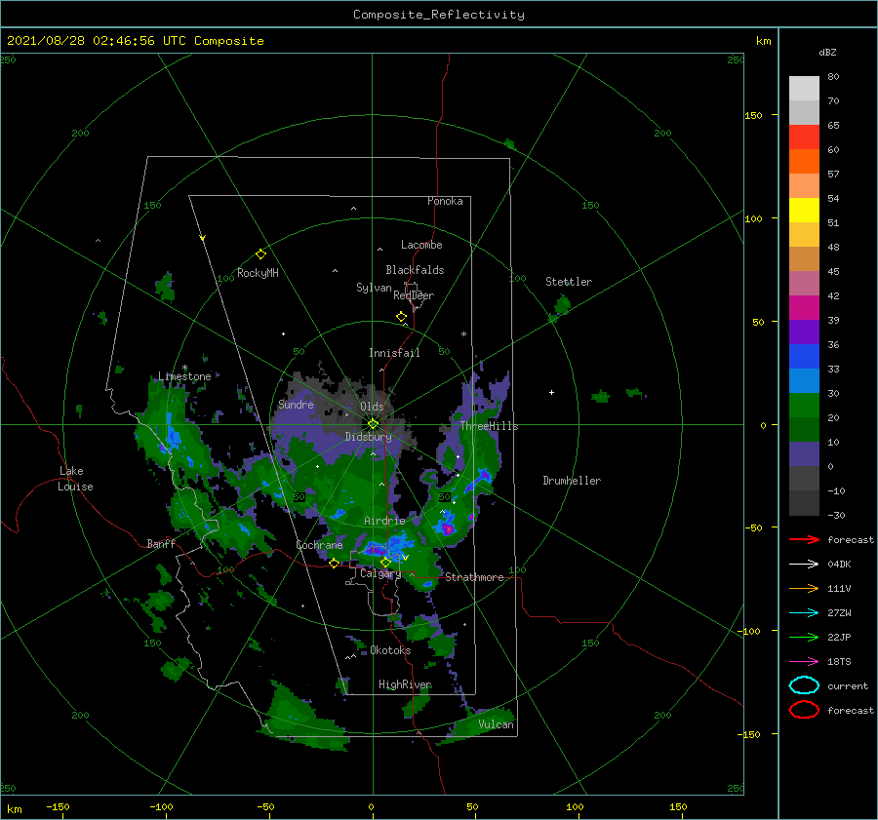This screenshot has width=878, height=820.
Task: Click the Drumheller city label
Action: [x=572, y=481]
